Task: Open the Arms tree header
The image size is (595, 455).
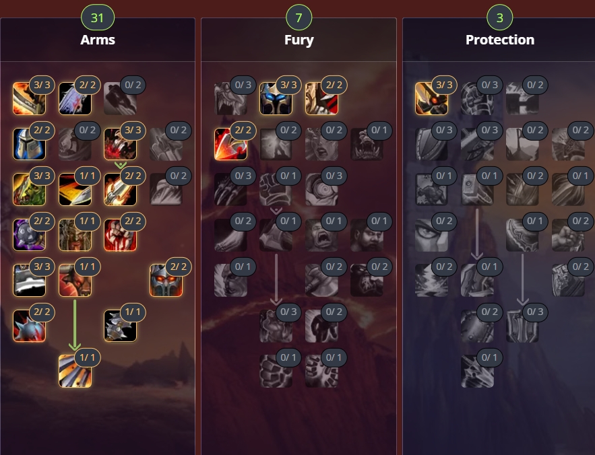Action: tap(98, 40)
